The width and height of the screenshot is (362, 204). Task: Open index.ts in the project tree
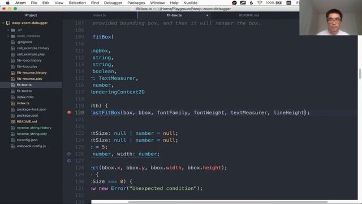click(x=23, y=103)
